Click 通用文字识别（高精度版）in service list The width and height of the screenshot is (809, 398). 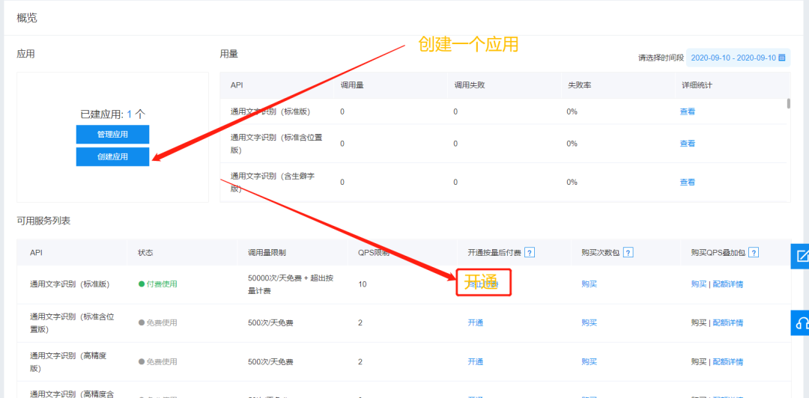(x=69, y=362)
